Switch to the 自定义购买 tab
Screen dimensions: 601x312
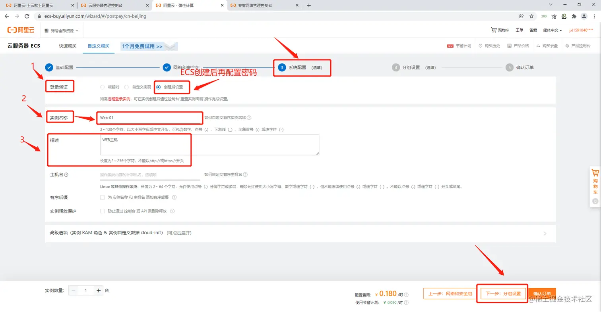(98, 46)
